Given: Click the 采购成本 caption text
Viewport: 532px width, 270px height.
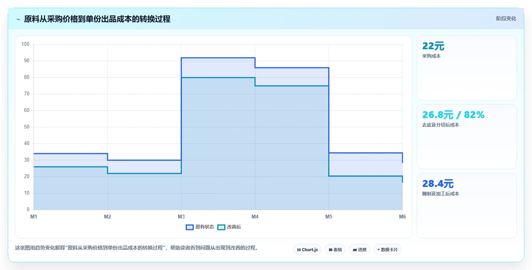Looking at the screenshot, I should pyautogui.click(x=431, y=56).
